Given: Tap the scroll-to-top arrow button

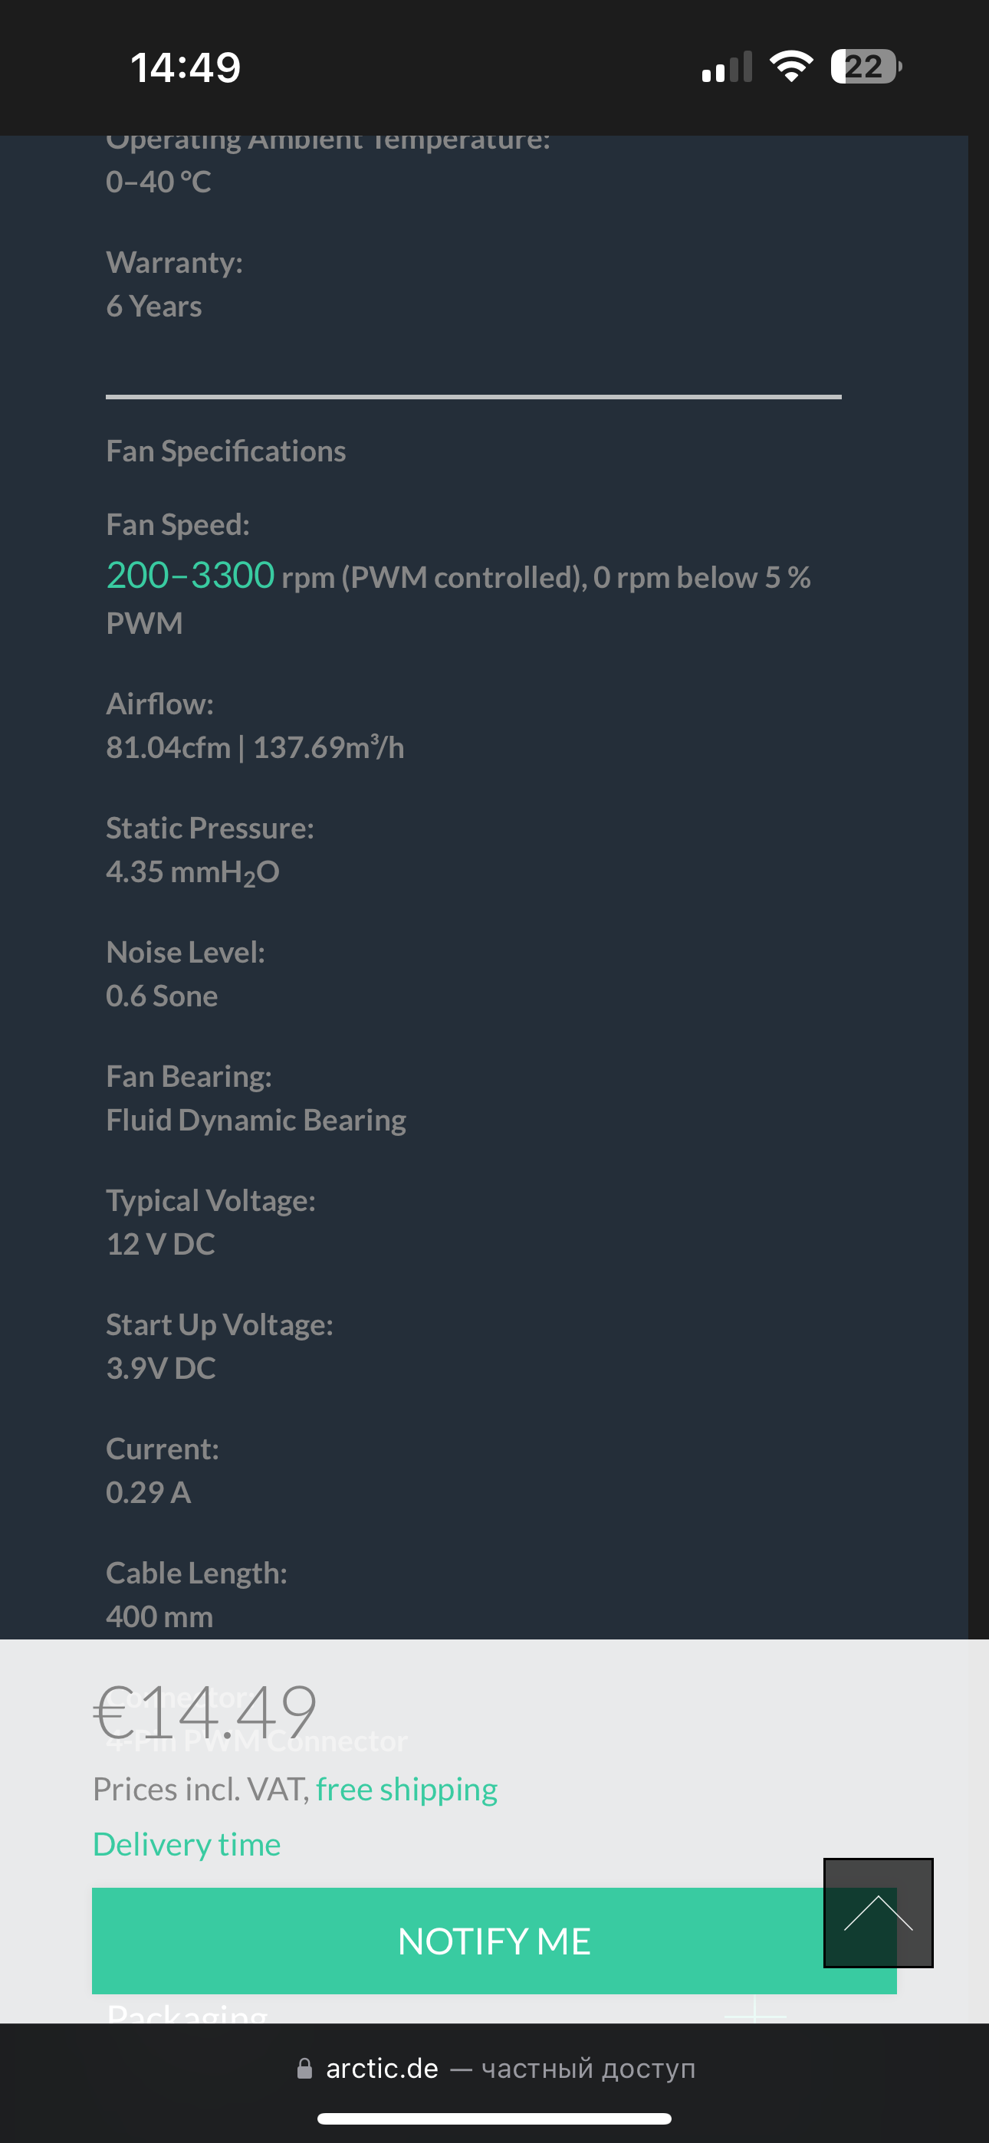Looking at the screenshot, I should coord(877,1912).
